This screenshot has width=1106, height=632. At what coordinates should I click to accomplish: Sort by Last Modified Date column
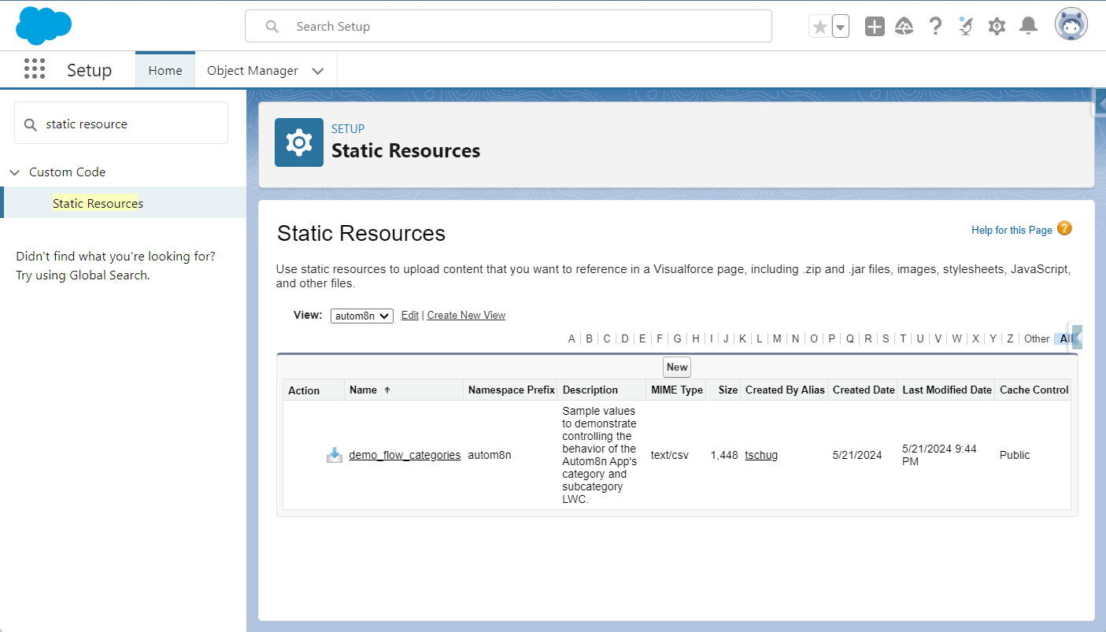click(947, 390)
